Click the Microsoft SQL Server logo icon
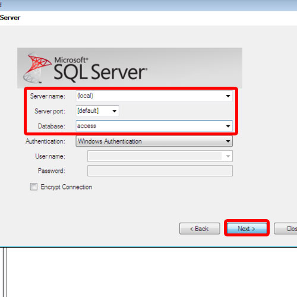 coord(37,68)
